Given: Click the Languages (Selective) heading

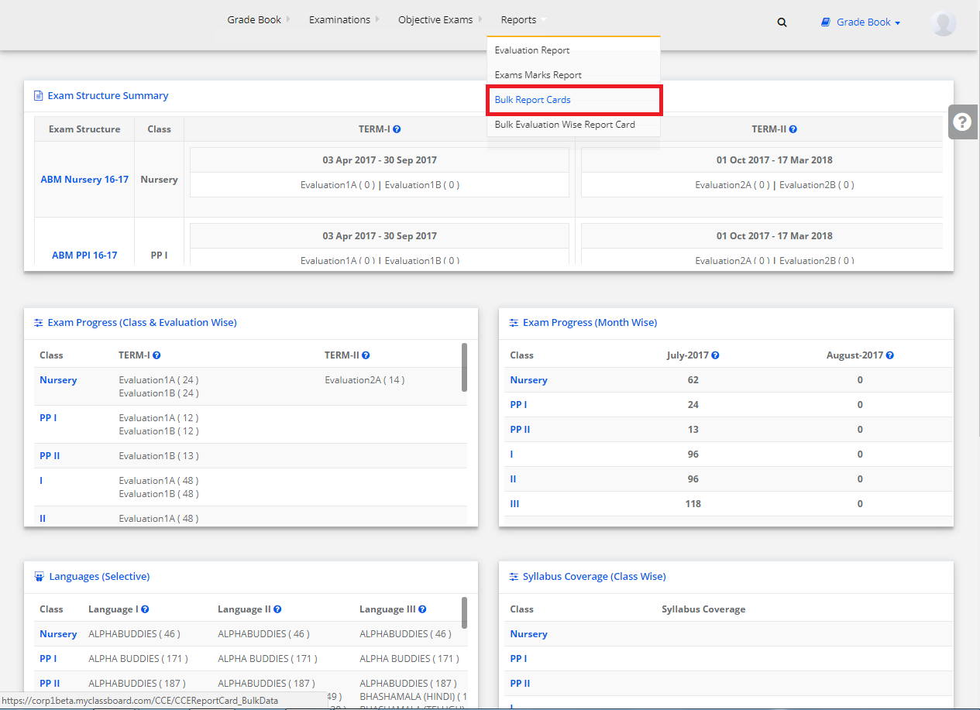Looking at the screenshot, I should 99,577.
